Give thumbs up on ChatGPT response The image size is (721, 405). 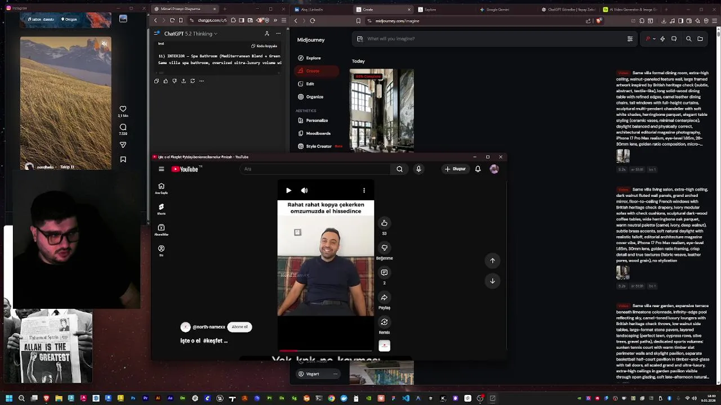pyautogui.click(x=166, y=81)
